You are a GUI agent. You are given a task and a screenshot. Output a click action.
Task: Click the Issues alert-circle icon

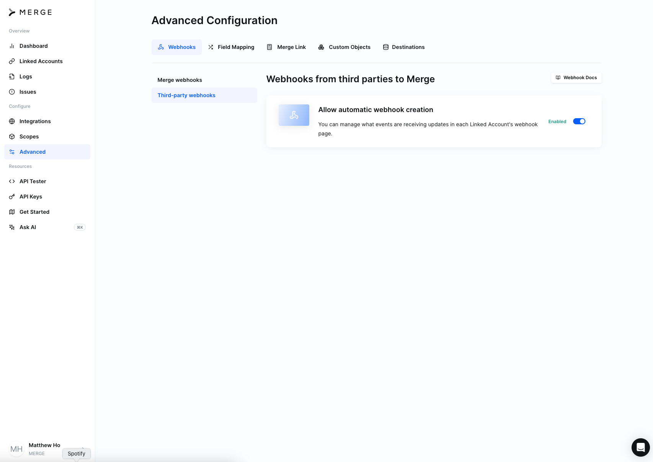point(12,92)
